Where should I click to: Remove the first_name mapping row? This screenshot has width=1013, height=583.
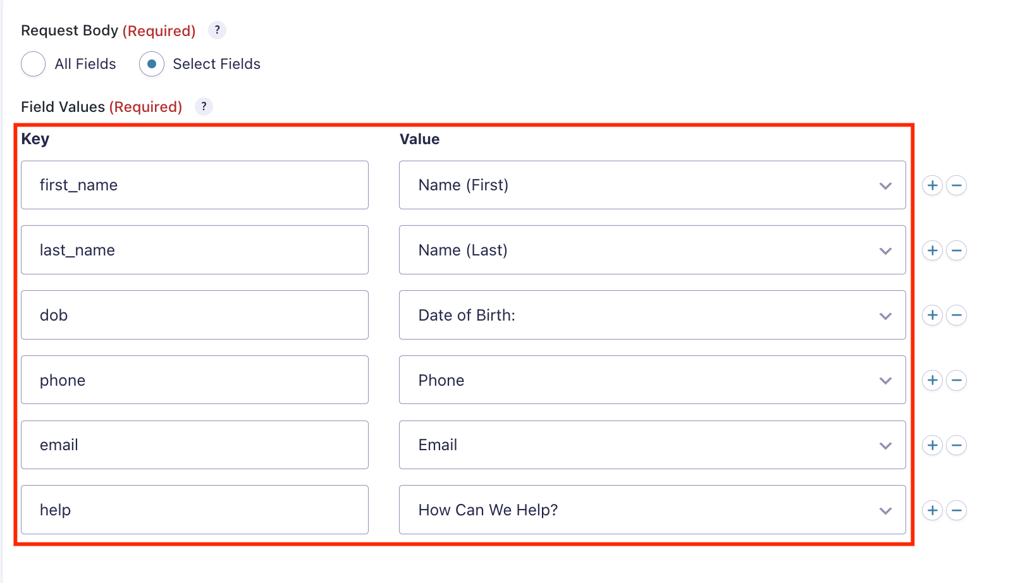[x=957, y=185]
